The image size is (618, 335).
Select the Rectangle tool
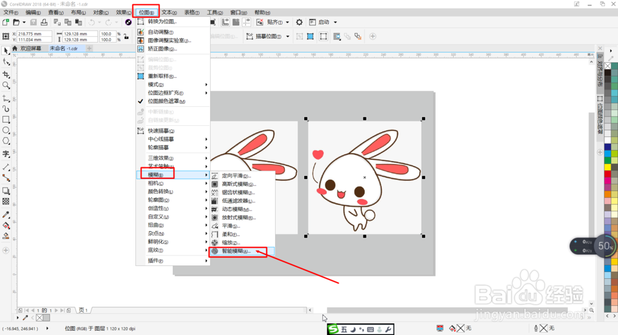(x=6, y=119)
